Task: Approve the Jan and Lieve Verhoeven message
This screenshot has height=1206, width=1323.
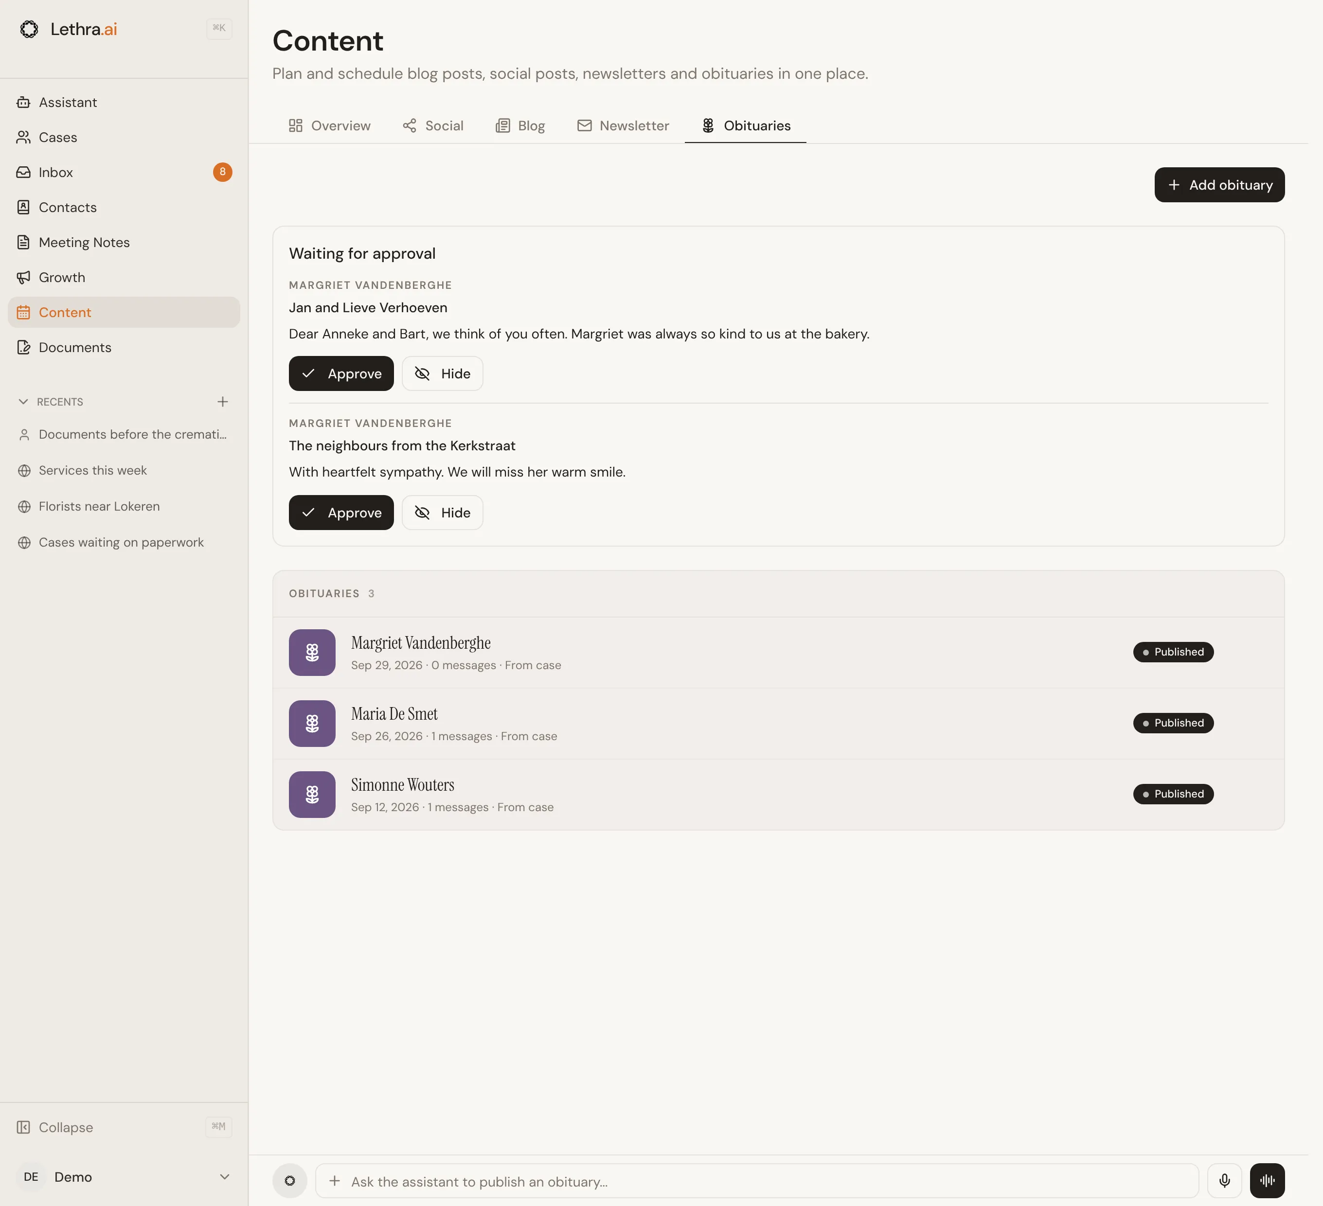Action: coord(341,373)
